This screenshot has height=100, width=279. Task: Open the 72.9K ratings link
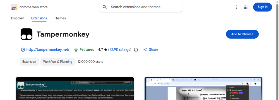click(x=120, y=50)
